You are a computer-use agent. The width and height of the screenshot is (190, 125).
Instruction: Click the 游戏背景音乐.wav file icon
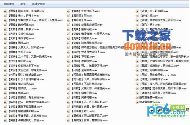137,102
